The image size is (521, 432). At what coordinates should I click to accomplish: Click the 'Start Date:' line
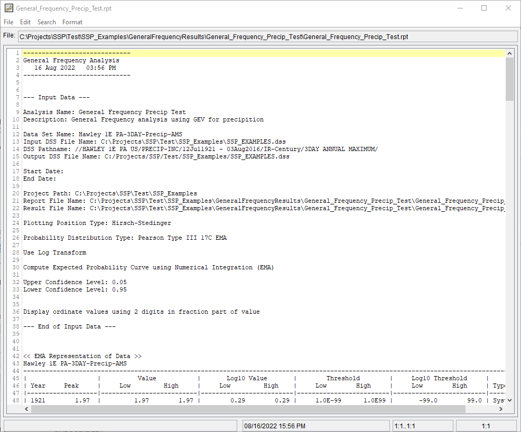click(x=43, y=171)
